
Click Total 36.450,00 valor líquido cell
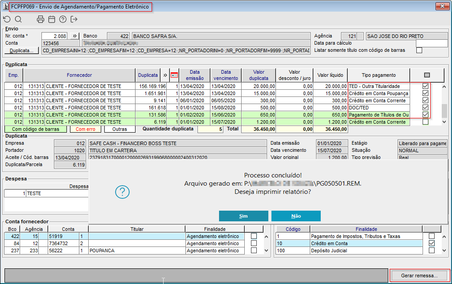(330, 129)
